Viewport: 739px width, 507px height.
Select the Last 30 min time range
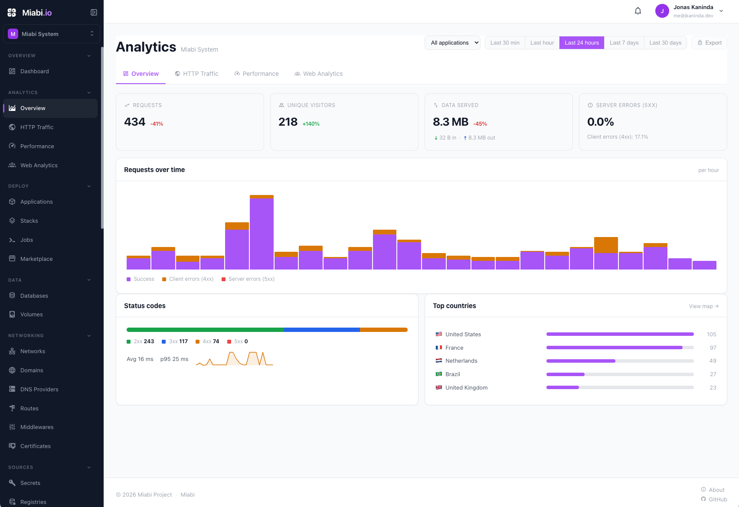(x=505, y=42)
